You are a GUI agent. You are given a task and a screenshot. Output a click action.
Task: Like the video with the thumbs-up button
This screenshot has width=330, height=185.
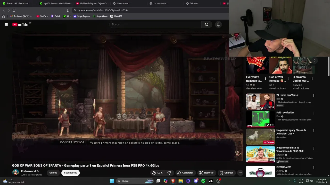coord(157,173)
